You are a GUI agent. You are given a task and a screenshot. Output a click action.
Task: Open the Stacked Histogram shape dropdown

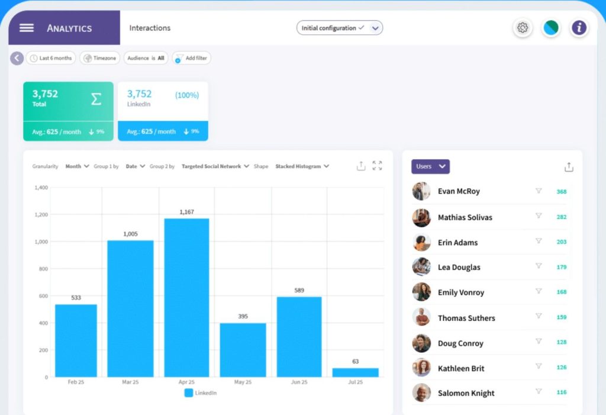302,166
